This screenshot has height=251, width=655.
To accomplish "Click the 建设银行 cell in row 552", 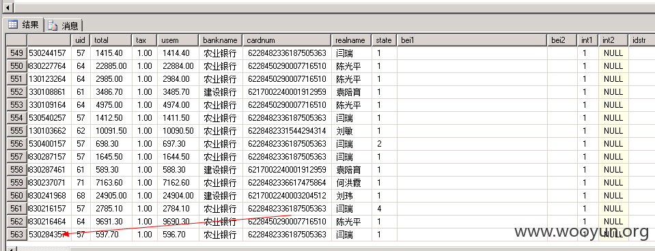I will (x=221, y=91).
